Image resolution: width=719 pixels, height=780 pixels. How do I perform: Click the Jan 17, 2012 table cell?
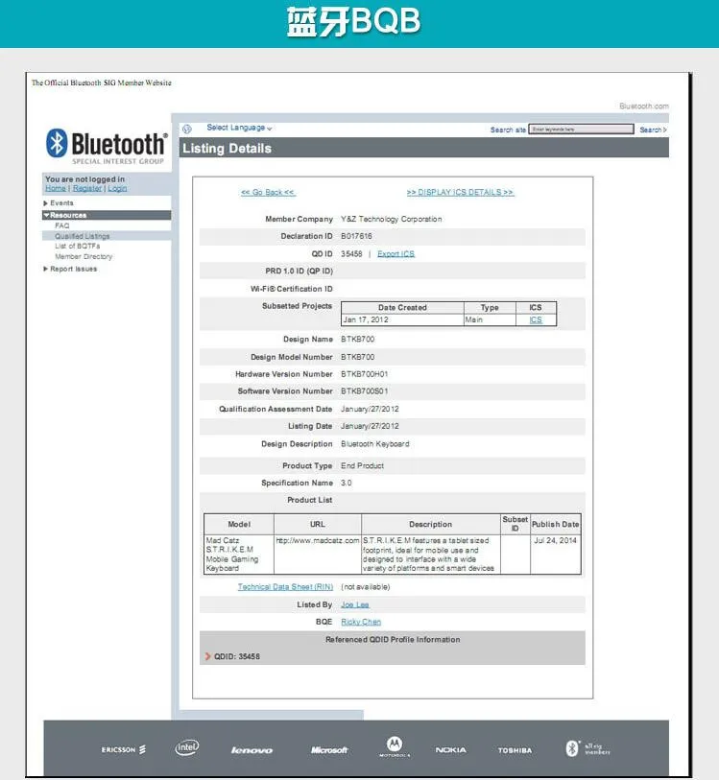click(x=402, y=319)
